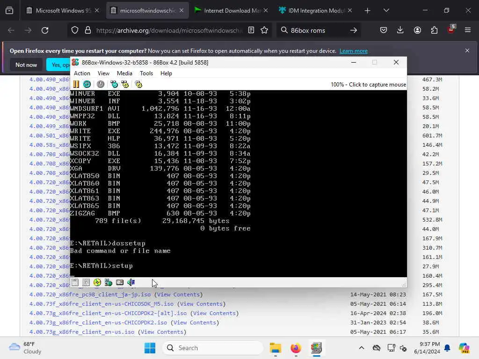
Task: Open a new Firefox tab
Action: (368, 11)
